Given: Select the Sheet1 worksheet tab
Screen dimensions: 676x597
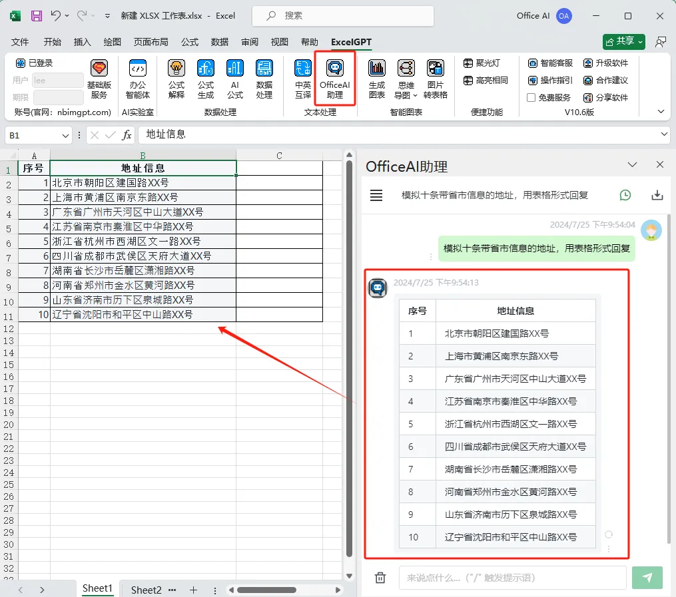Looking at the screenshot, I should (x=97, y=589).
